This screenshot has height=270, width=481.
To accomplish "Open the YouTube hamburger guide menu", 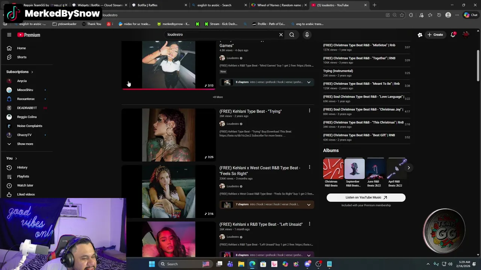I will 9,35.
